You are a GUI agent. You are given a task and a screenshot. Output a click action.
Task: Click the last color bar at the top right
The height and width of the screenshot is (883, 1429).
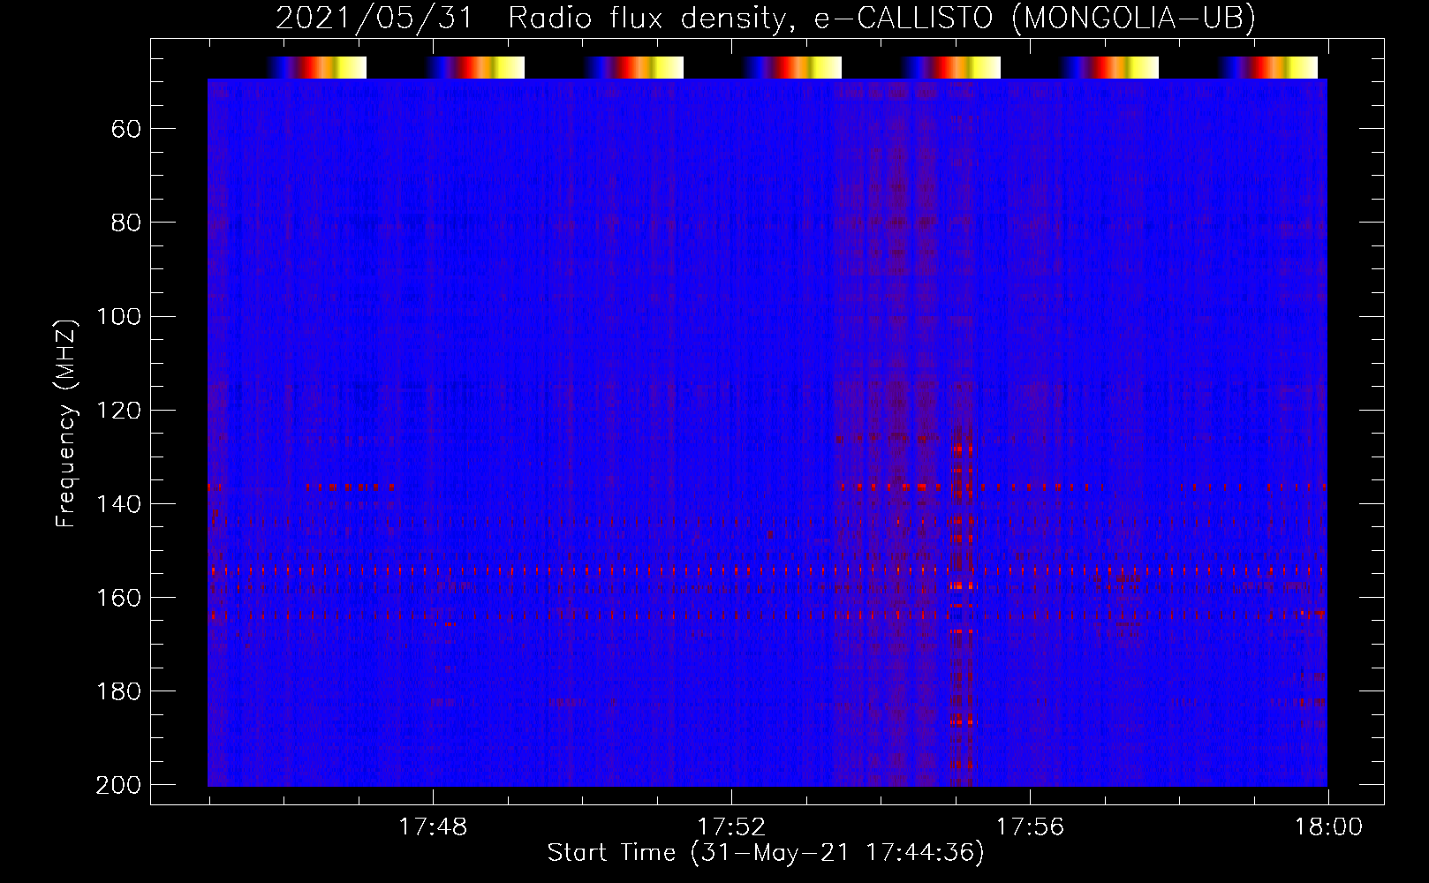(1268, 67)
